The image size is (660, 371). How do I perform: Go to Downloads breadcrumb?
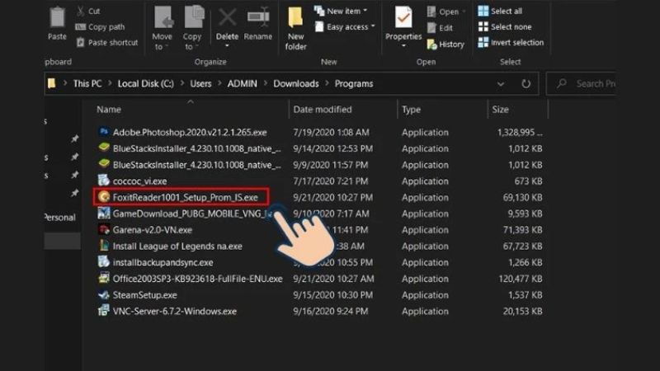pos(296,84)
